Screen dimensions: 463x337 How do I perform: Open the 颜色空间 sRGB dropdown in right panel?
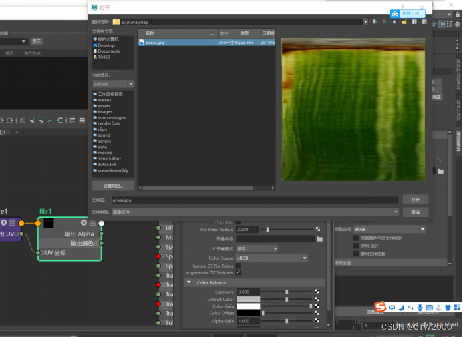pos(390,229)
